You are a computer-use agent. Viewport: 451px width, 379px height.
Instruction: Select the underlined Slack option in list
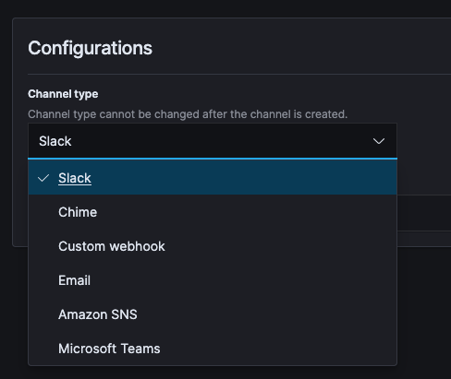[x=75, y=178]
